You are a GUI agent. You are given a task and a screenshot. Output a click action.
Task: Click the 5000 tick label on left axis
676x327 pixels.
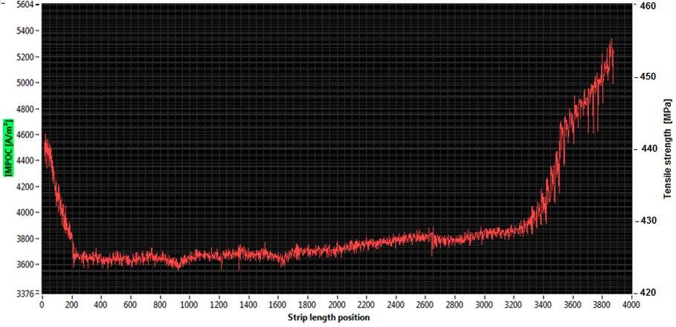pyautogui.click(x=25, y=83)
